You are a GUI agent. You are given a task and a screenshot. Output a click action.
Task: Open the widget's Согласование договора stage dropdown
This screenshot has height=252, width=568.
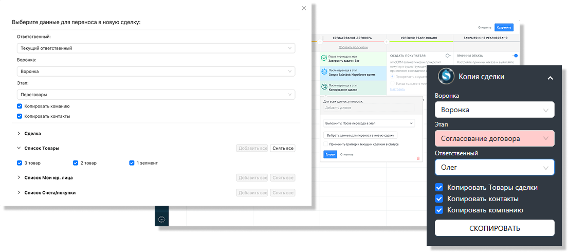coord(494,138)
